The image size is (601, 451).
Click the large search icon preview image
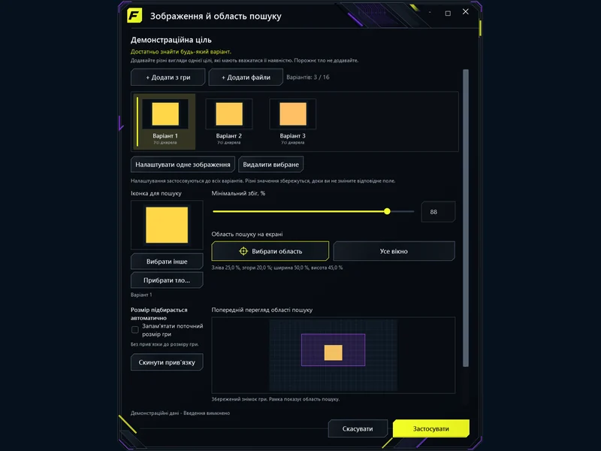click(167, 225)
